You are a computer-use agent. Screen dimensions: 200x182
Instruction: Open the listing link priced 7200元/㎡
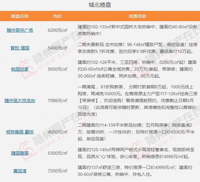pos(20,171)
